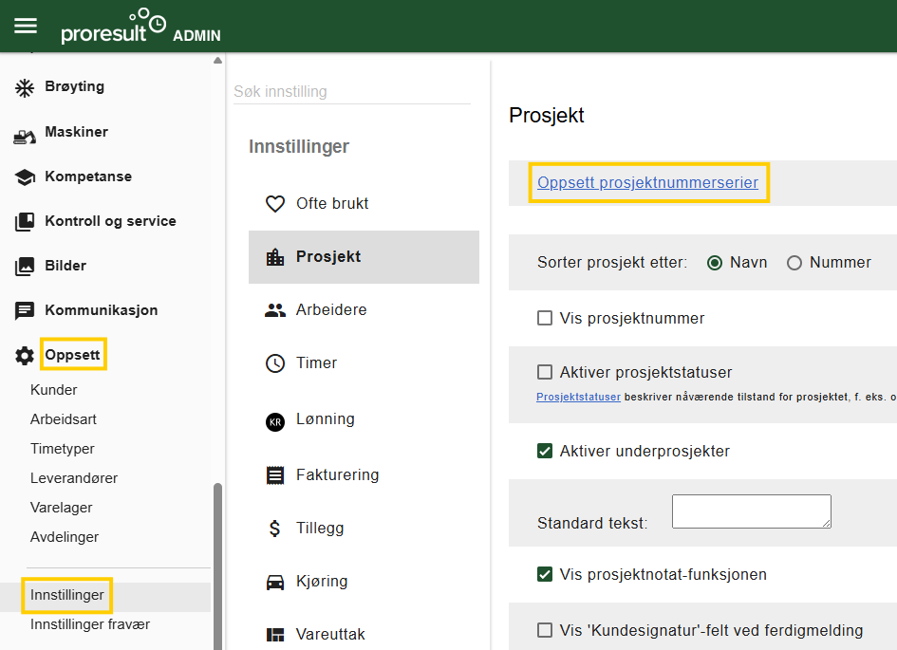The height and width of the screenshot is (650, 897).
Task: Click the Kjøring car icon
Action: tap(275, 582)
